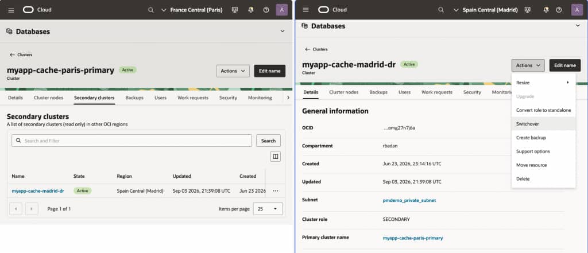This screenshot has width=588, height=253.
Task: Open France Central (Paris) region selector
Action: pos(192,10)
